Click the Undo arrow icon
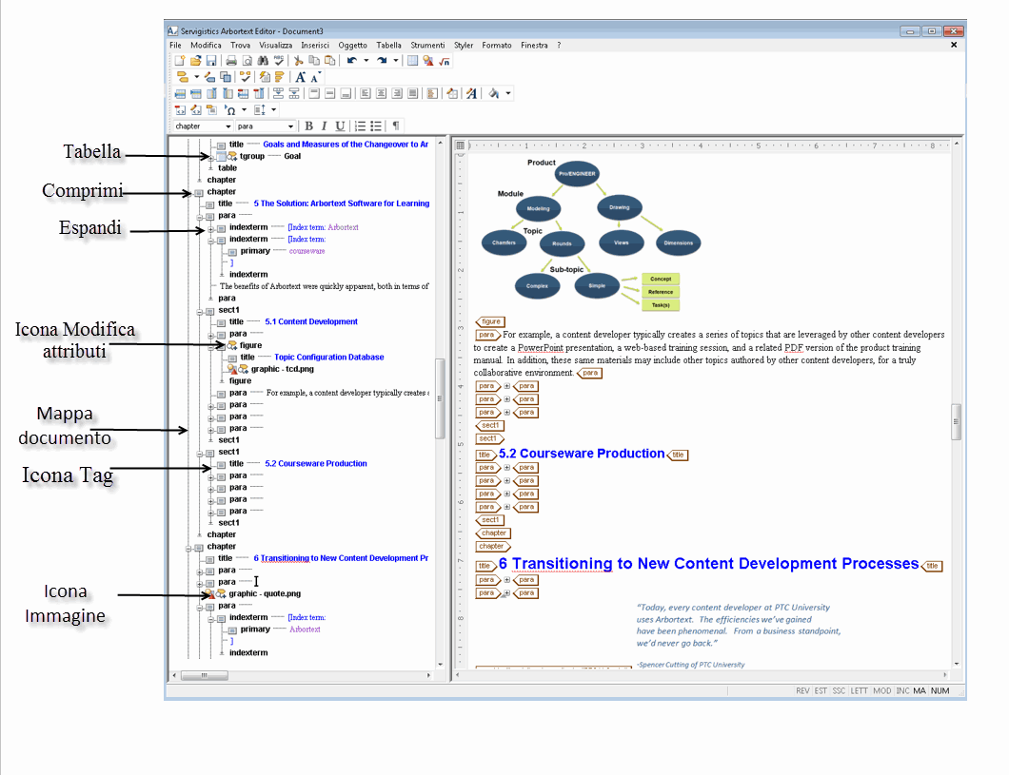The height and width of the screenshot is (775, 1009). (351, 61)
